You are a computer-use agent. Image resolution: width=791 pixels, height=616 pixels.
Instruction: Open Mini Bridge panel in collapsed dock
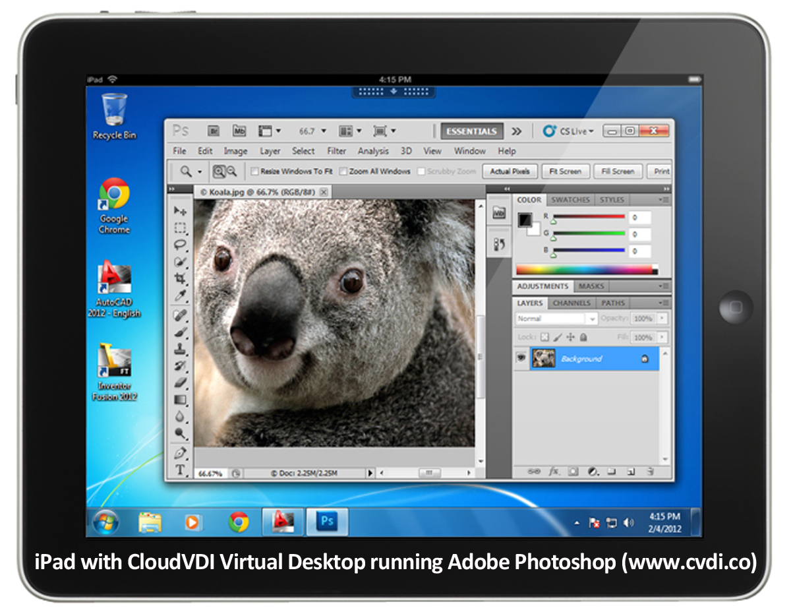pyautogui.click(x=499, y=213)
